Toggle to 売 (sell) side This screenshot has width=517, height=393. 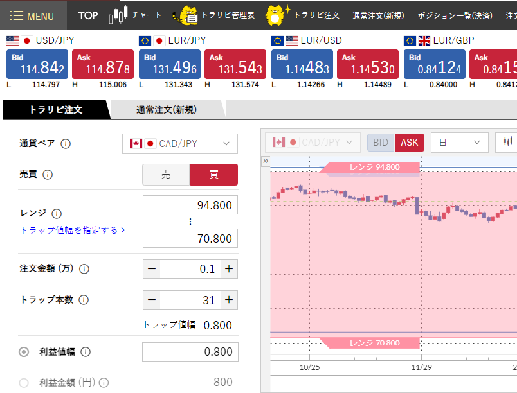166,175
